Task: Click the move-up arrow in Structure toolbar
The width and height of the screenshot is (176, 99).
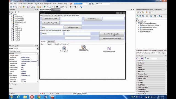Action: click(x=16, y=12)
